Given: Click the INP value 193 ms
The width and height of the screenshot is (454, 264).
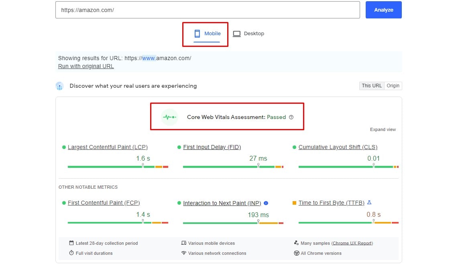Looking at the screenshot, I should [x=258, y=215].
